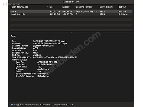Click the Apple Fabric protocol value
The height and width of the screenshot is (107, 143).
pos(43,69)
